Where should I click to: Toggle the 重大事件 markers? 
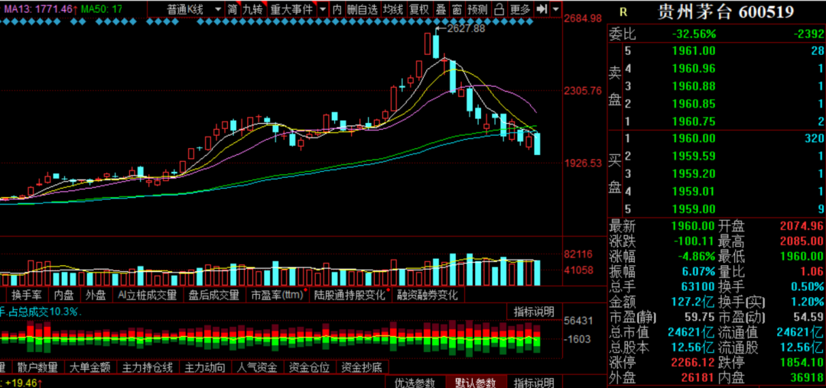coord(291,9)
